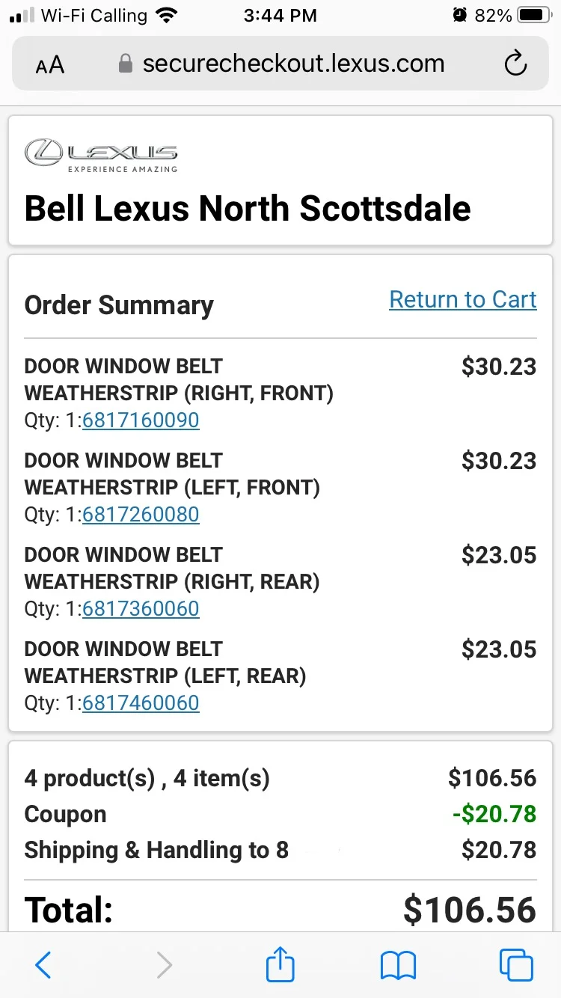
Task: Open the AA reader text-size menu
Action: (49, 65)
